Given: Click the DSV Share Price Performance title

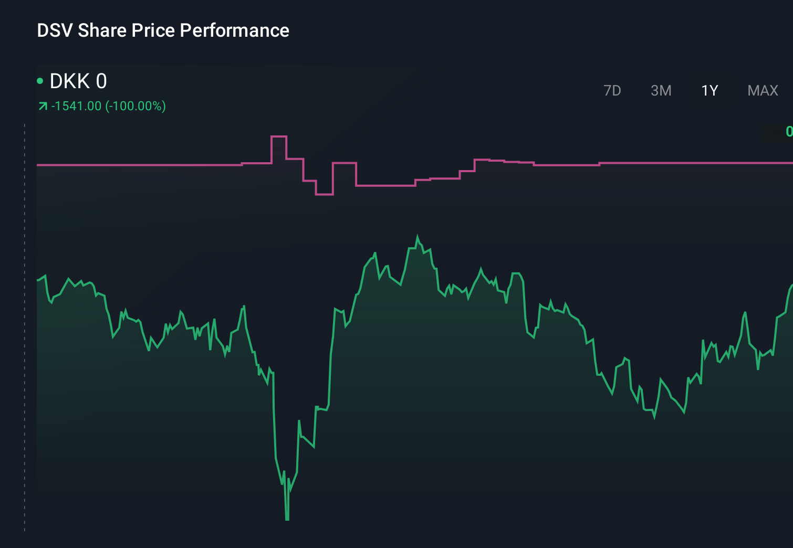Looking at the screenshot, I should click(x=163, y=30).
